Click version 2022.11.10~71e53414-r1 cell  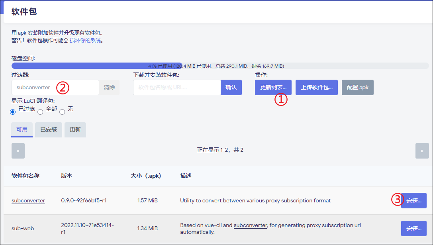tap(88, 228)
